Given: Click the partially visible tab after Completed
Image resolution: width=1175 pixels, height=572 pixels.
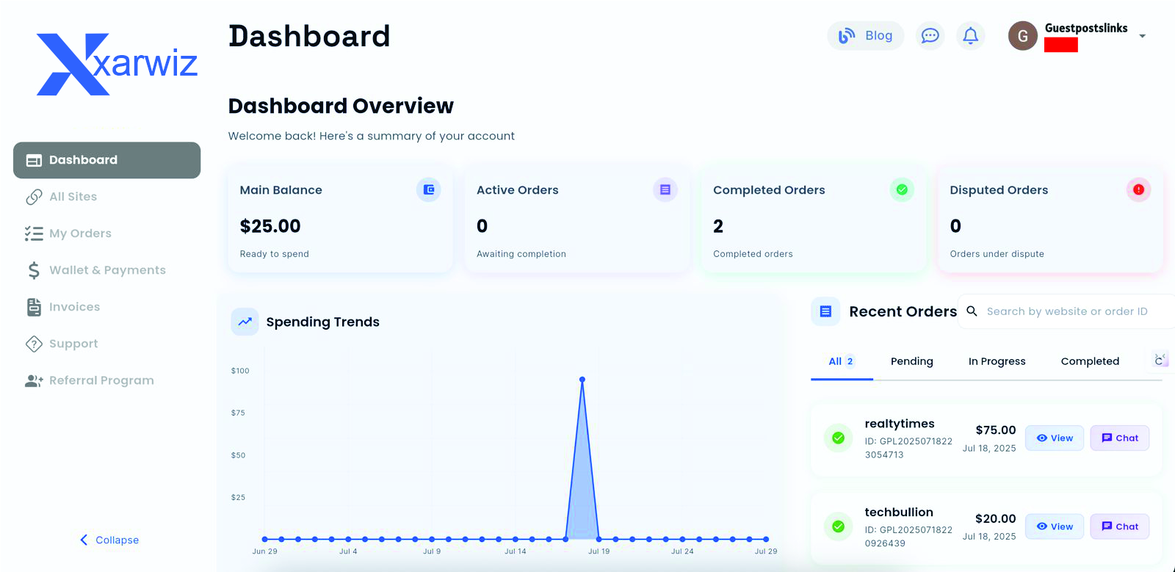Looking at the screenshot, I should click(x=1157, y=360).
